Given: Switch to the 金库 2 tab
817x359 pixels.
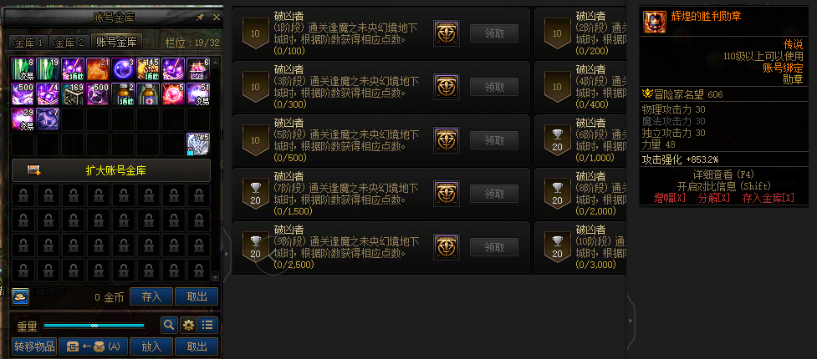Looking at the screenshot, I should pyautogui.click(x=69, y=42).
